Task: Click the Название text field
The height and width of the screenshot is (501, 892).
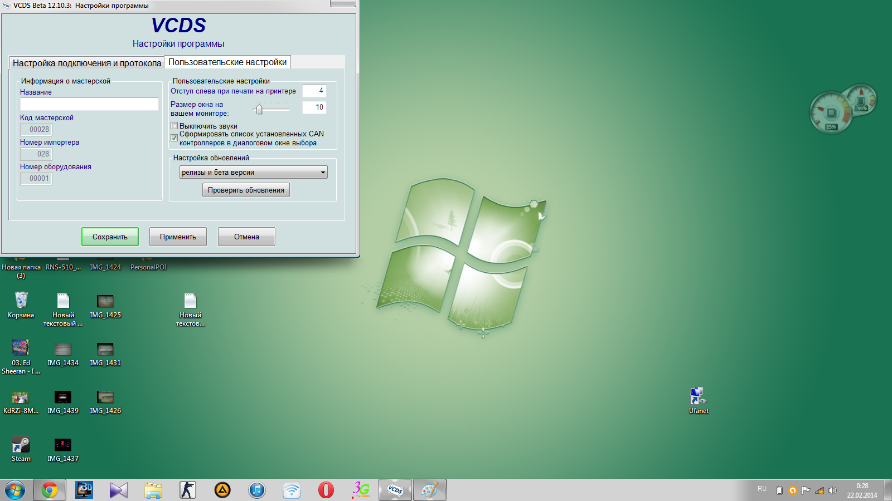Action: pyautogui.click(x=89, y=104)
